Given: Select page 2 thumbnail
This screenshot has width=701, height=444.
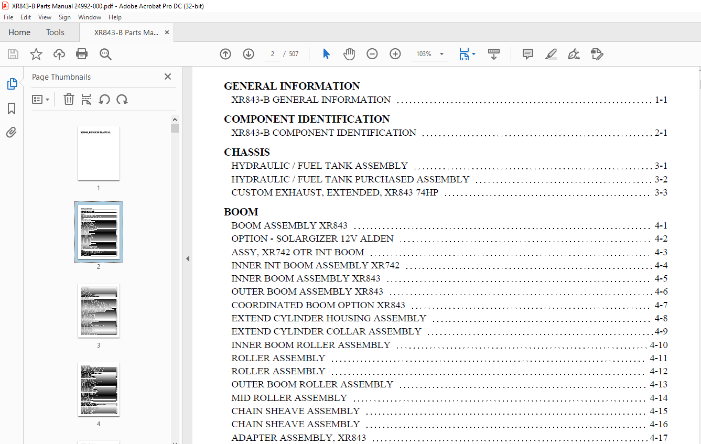Looking at the screenshot, I should click(99, 232).
